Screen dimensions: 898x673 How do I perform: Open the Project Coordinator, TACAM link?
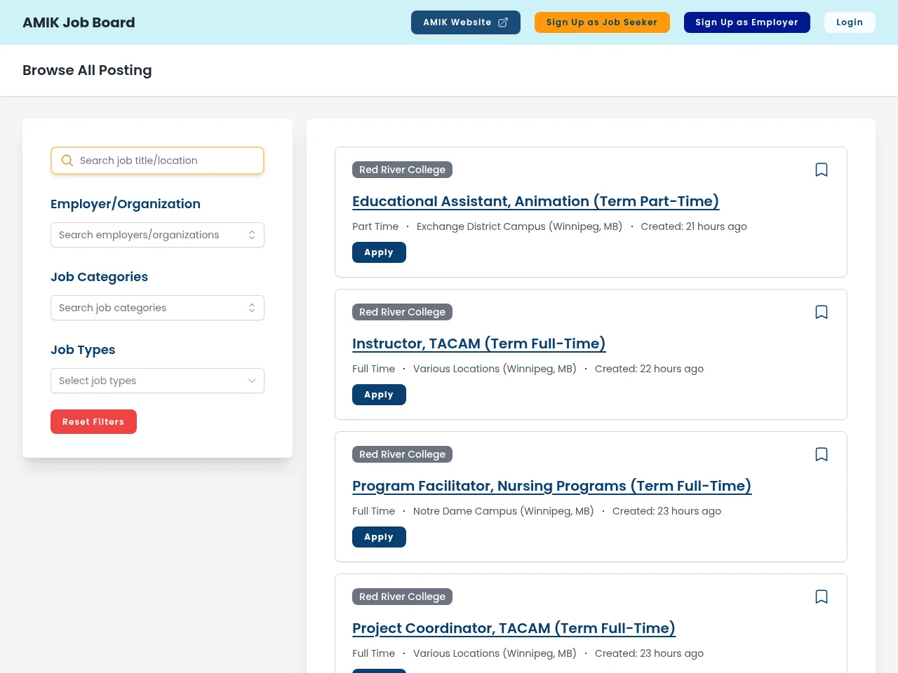(x=514, y=628)
